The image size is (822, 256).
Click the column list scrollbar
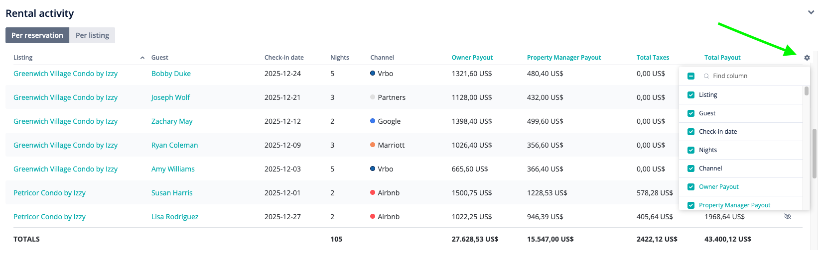click(807, 91)
